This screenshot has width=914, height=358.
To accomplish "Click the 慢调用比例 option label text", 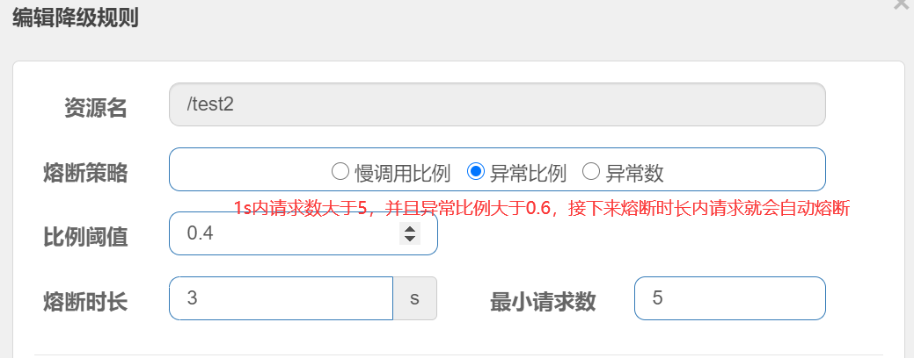I will point(402,173).
